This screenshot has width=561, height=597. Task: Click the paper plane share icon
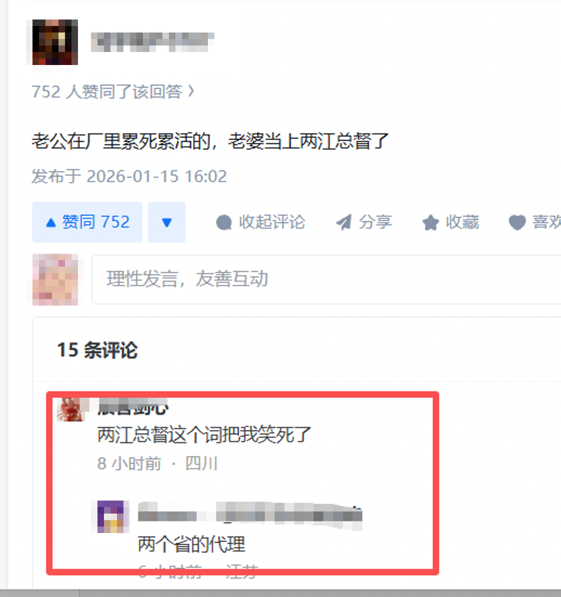[344, 222]
